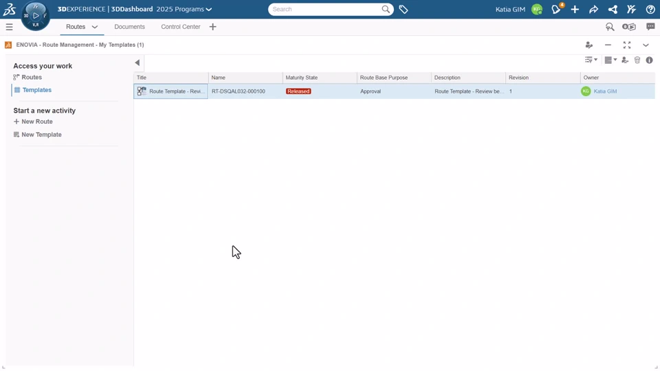Click the KG owner avatar in table row

586,91
